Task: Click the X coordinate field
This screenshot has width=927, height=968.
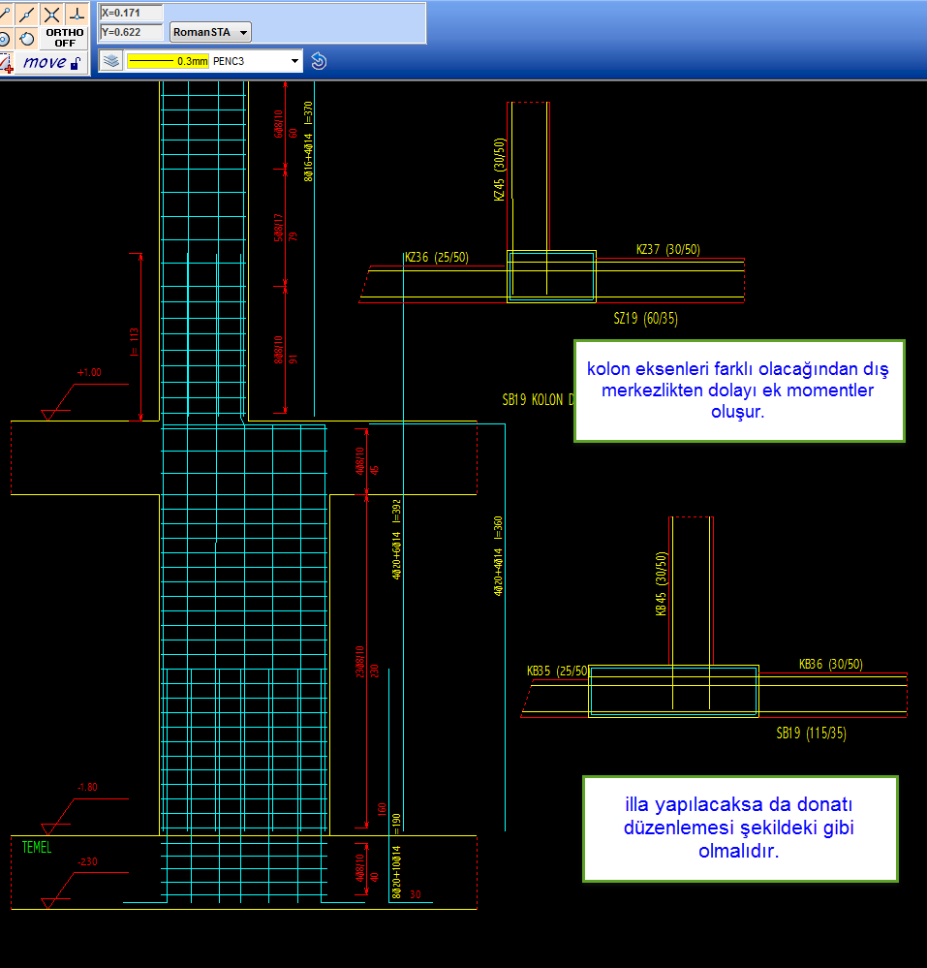Action: [131, 14]
